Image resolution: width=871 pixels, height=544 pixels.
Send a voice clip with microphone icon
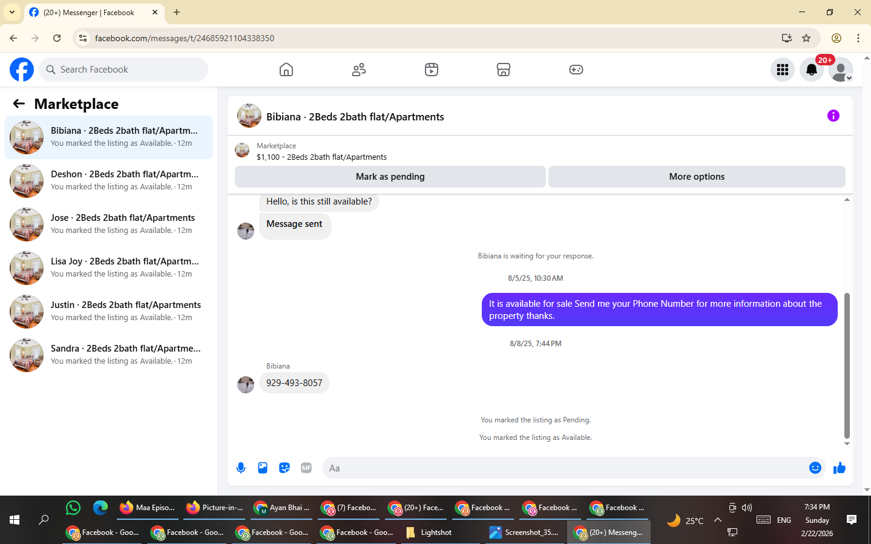[x=241, y=468]
